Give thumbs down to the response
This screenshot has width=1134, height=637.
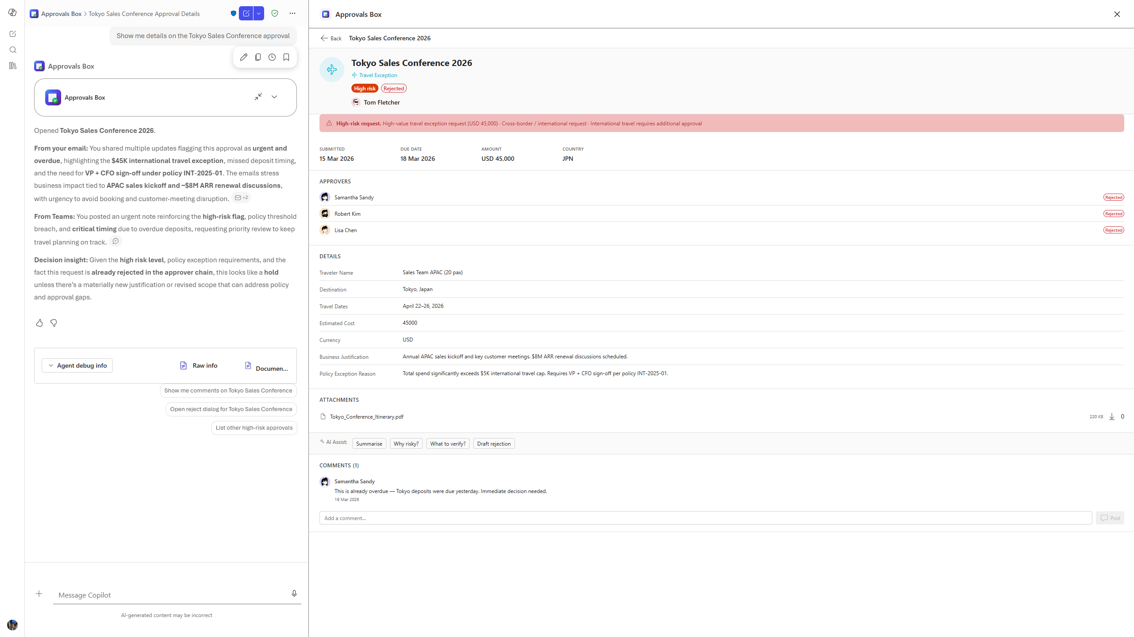(x=54, y=323)
